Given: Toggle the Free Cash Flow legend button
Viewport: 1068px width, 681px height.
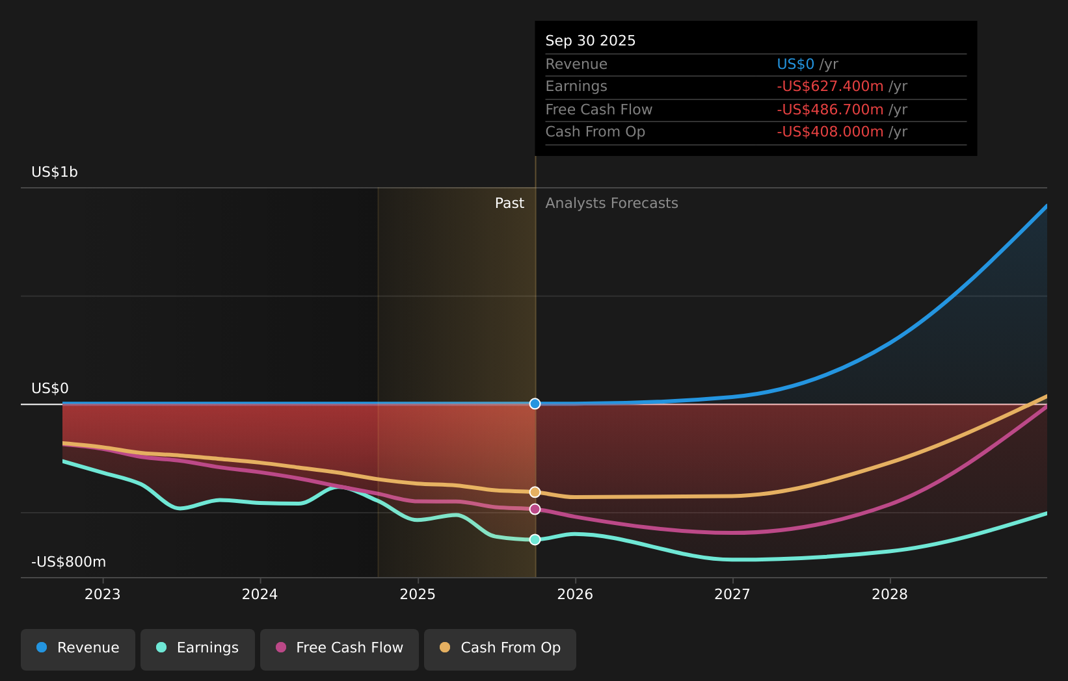Looking at the screenshot, I should (340, 649).
